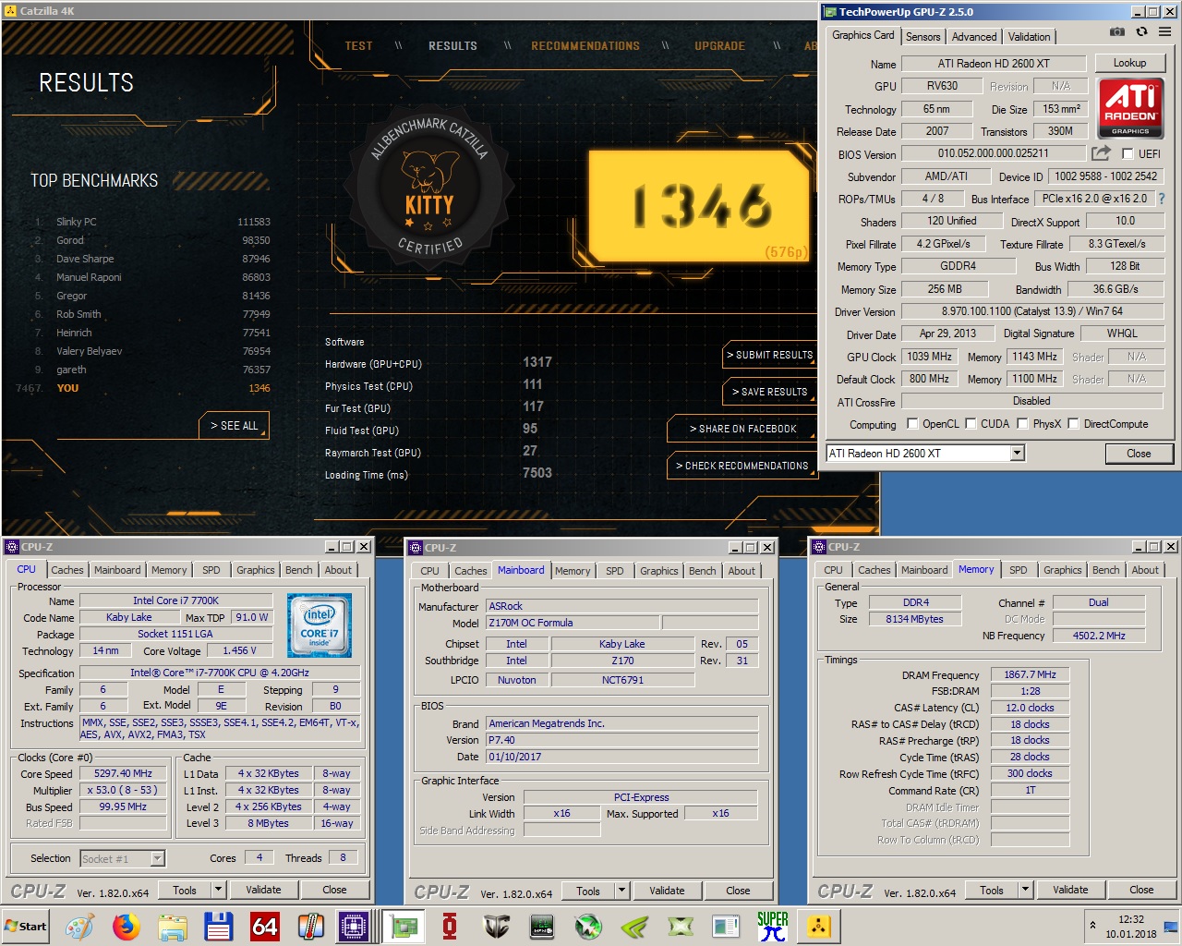Open the Upgrade menu in Catzilla
This screenshot has height=946, width=1182.
719,45
